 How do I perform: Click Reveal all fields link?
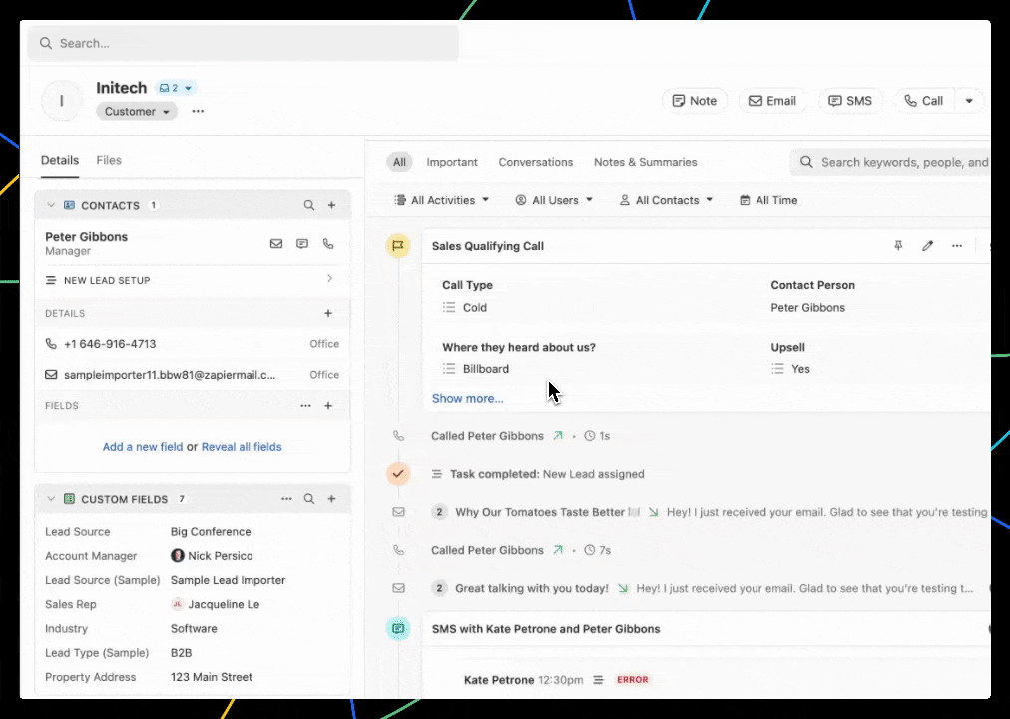[x=242, y=447]
